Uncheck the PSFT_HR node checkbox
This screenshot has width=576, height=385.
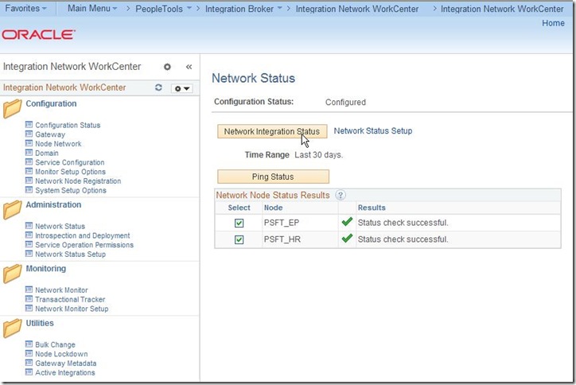(x=239, y=239)
